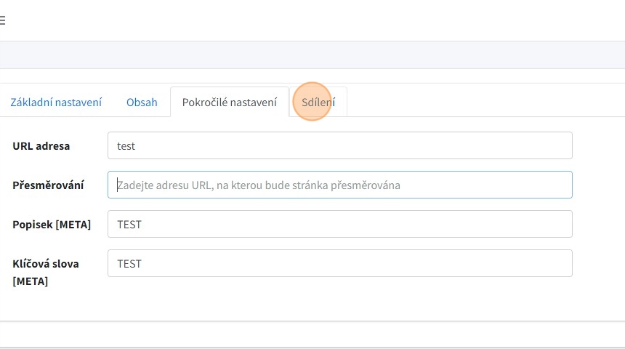Click the "Přesměrování" field label
The image size is (625, 349).
point(49,185)
